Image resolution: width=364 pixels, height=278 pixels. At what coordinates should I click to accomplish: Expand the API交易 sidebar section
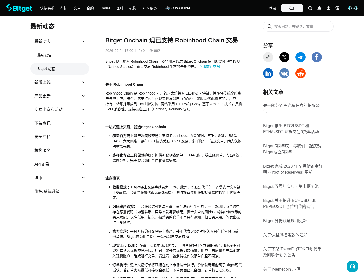60,164
